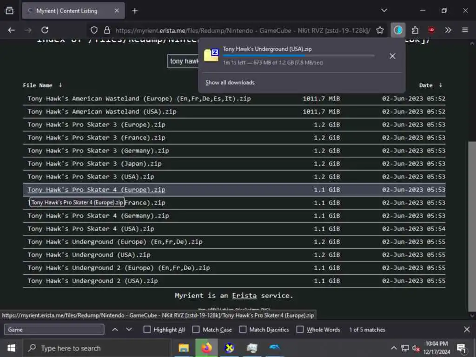Download Tony Hawk's Underground (USA).zip from listing

coord(89,255)
